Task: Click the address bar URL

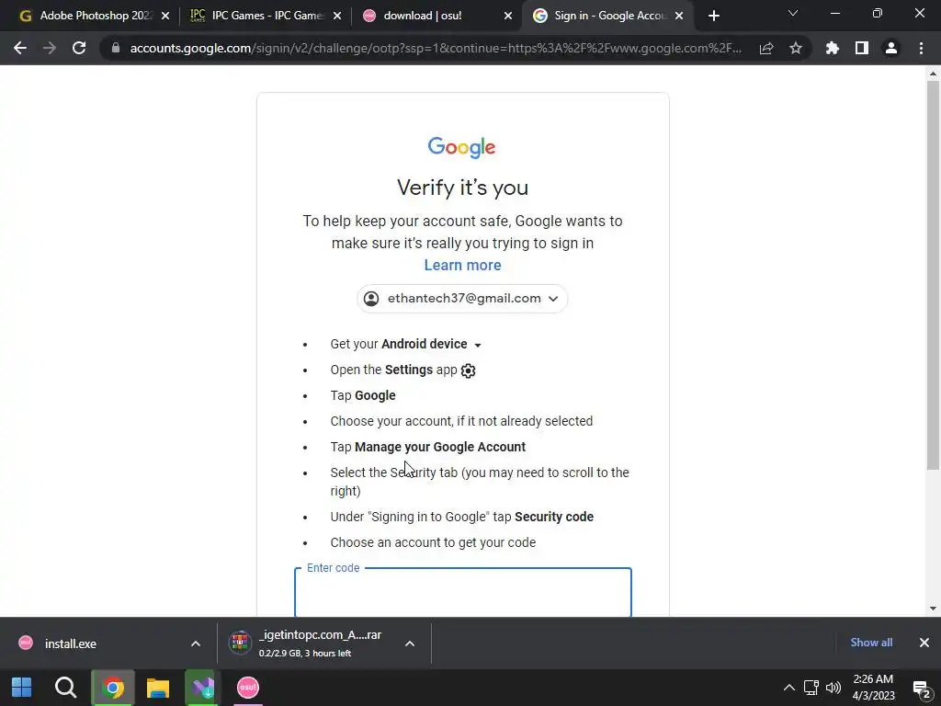Action: (436, 48)
